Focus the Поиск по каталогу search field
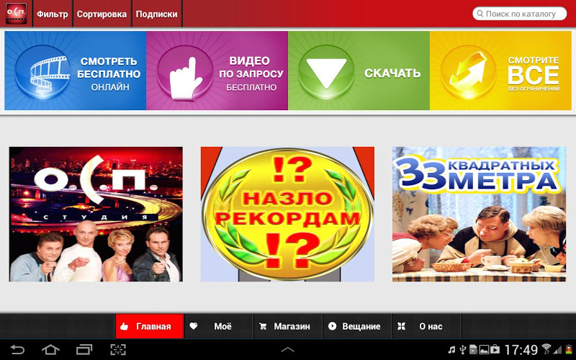The image size is (576, 360). pos(519,14)
